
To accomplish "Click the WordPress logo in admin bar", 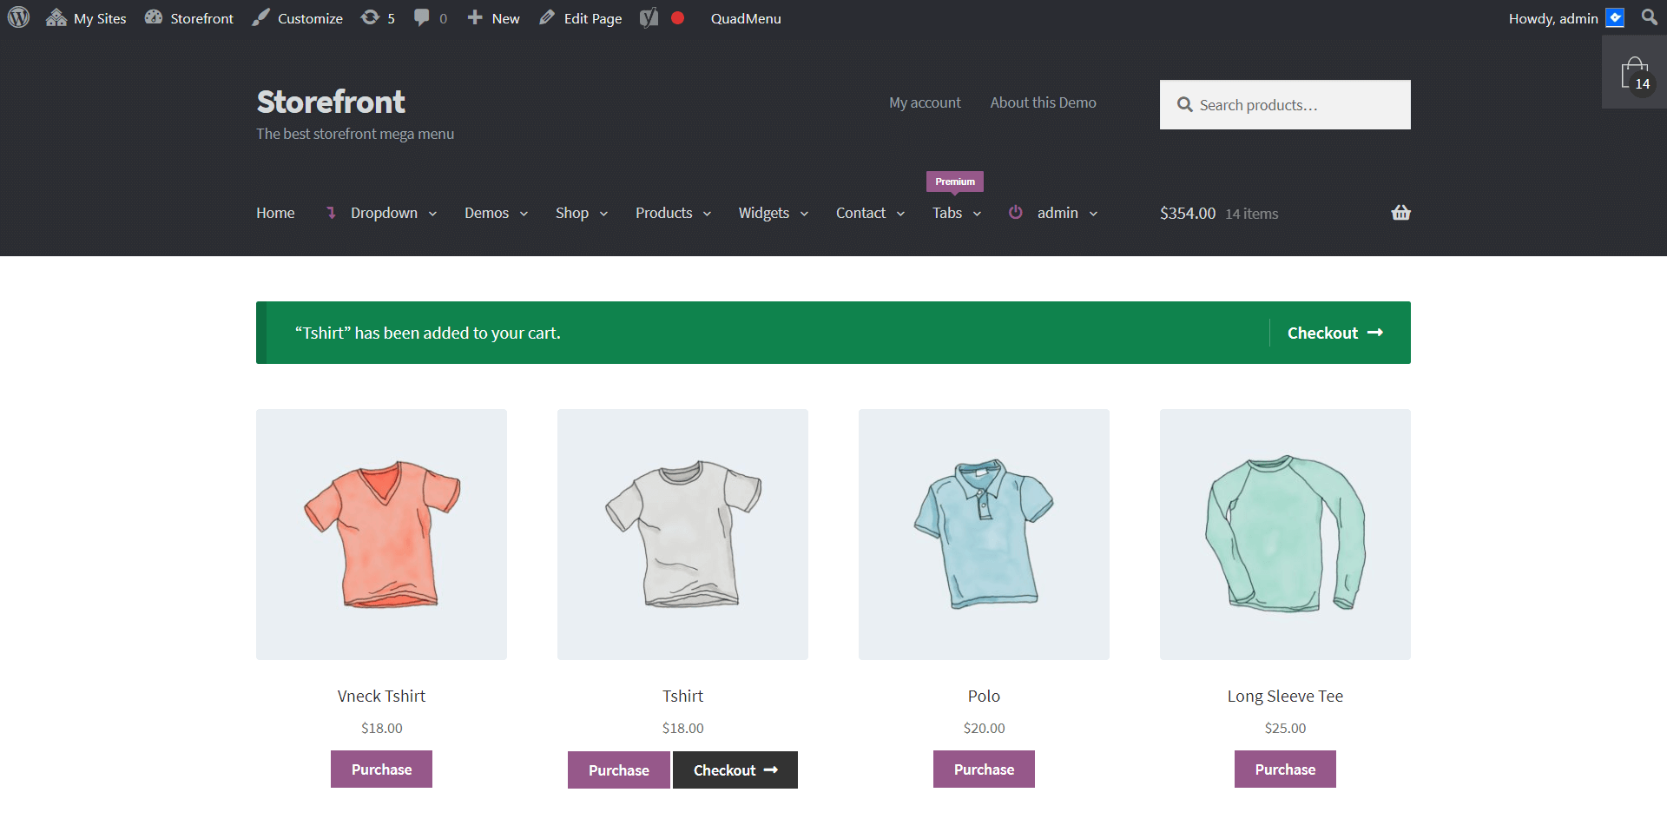I will click(18, 17).
